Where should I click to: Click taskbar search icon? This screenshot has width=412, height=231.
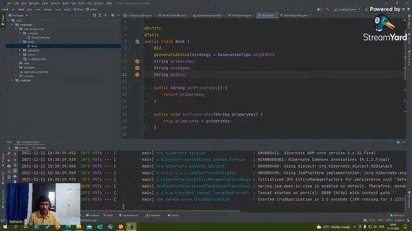pos(15,227)
